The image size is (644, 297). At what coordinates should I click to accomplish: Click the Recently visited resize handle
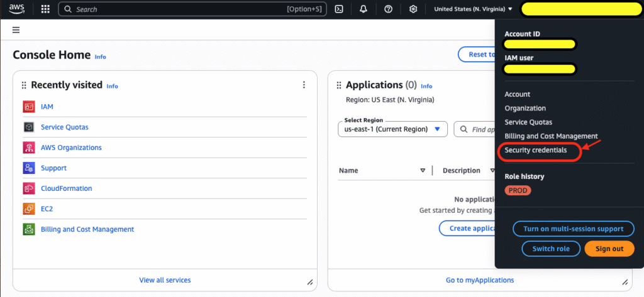pos(310,282)
